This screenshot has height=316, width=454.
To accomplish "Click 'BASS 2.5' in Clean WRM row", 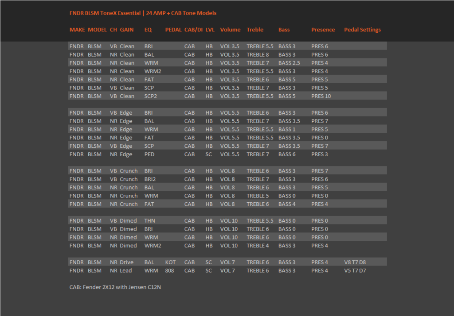I will [289, 63].
